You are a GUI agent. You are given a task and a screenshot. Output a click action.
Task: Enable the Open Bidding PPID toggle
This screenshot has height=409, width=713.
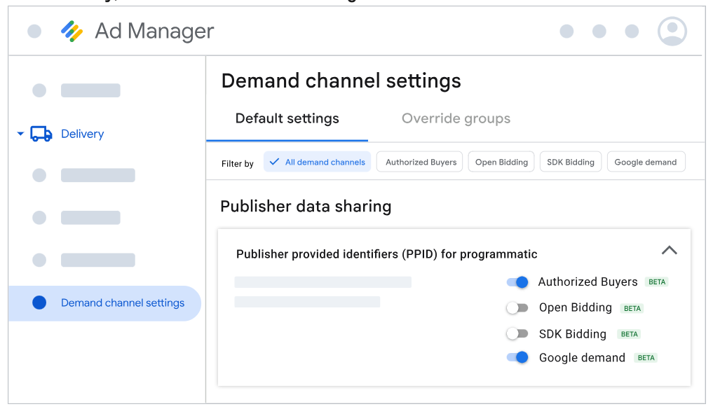[517, 308]
